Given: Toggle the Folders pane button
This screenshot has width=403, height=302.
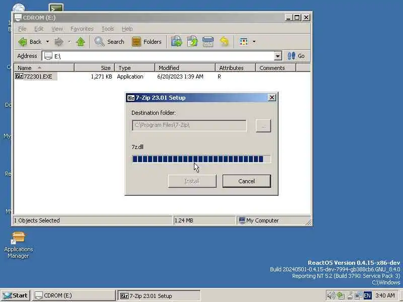Looking at the screenshot, I should [147, 42].
